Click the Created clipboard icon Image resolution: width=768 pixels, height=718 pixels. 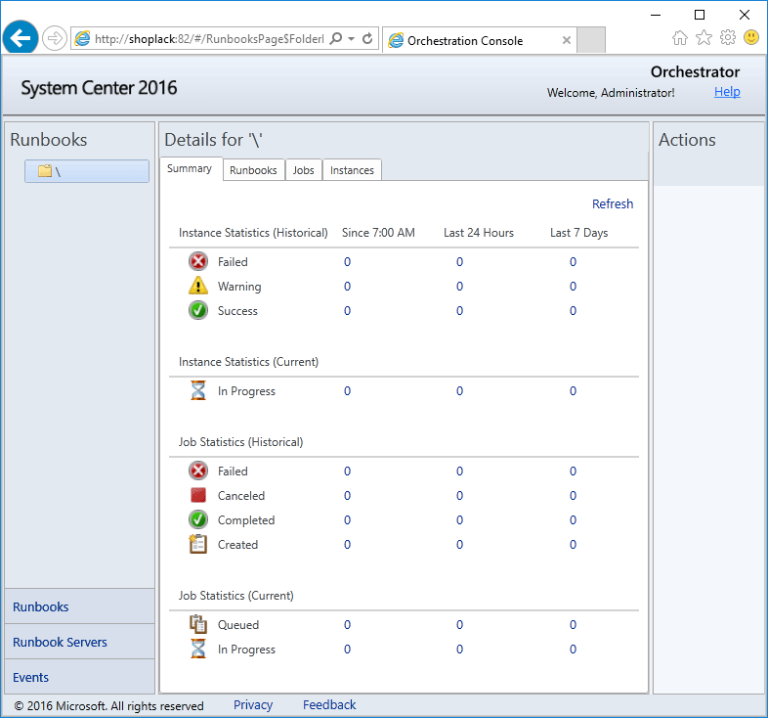point(198,545)
